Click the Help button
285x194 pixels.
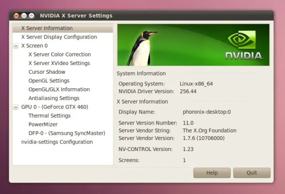212,173
